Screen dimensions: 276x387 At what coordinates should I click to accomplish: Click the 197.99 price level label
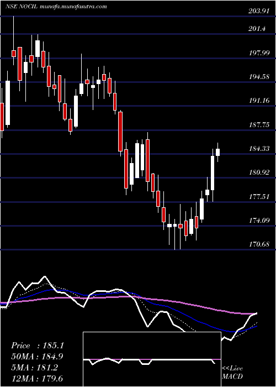point(258,53)
